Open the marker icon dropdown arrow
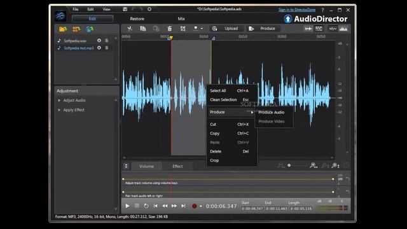 point(202,29)
